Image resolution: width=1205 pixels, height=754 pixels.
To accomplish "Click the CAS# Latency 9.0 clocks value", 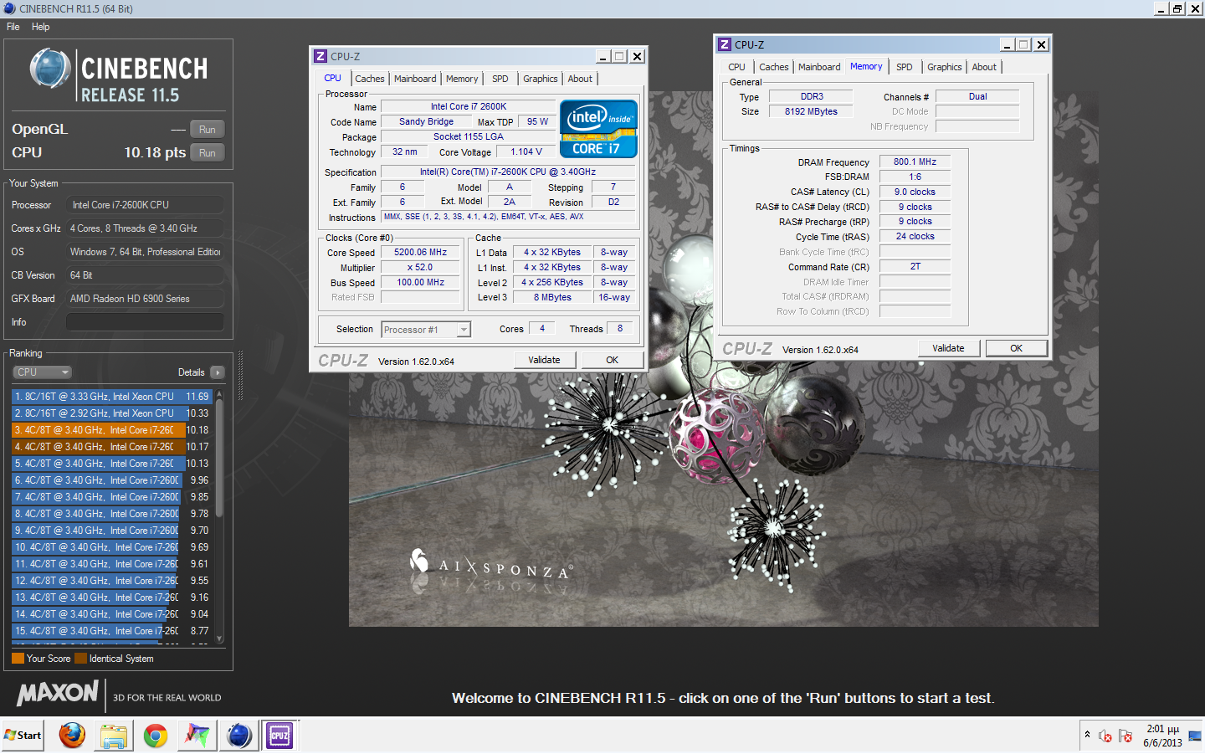I will coord(915,192).
